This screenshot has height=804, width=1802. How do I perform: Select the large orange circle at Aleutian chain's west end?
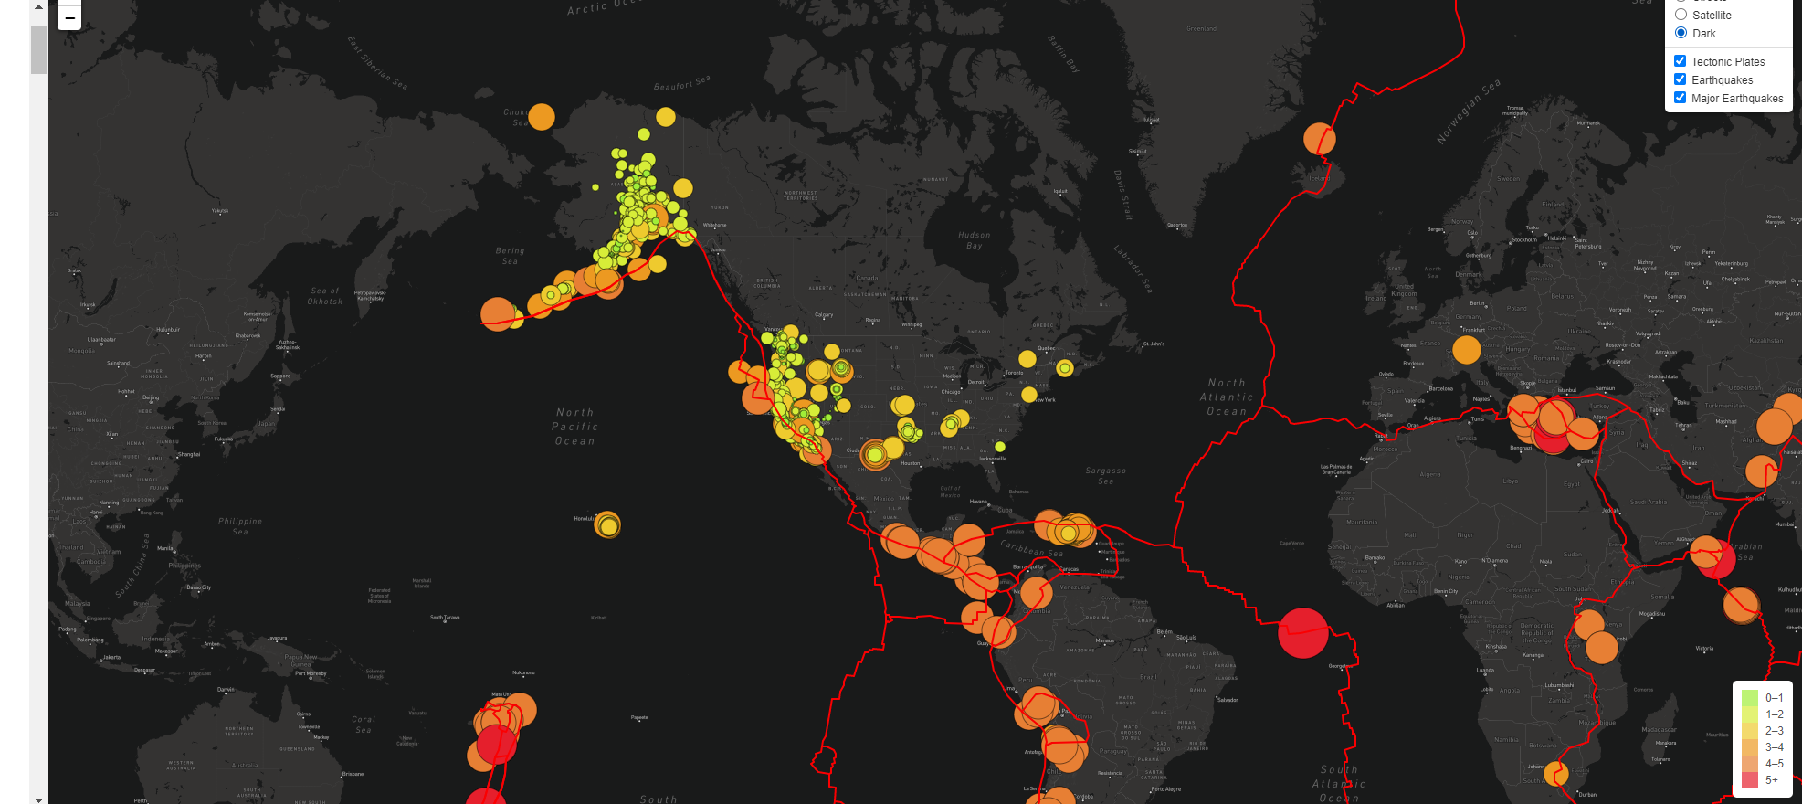pyautogui.click(x=498, y=313)
